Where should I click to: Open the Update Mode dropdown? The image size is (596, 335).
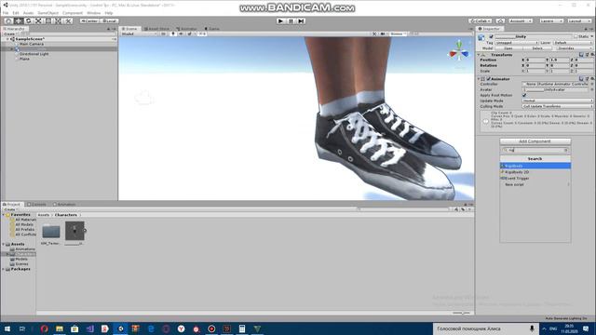(558, 100)
